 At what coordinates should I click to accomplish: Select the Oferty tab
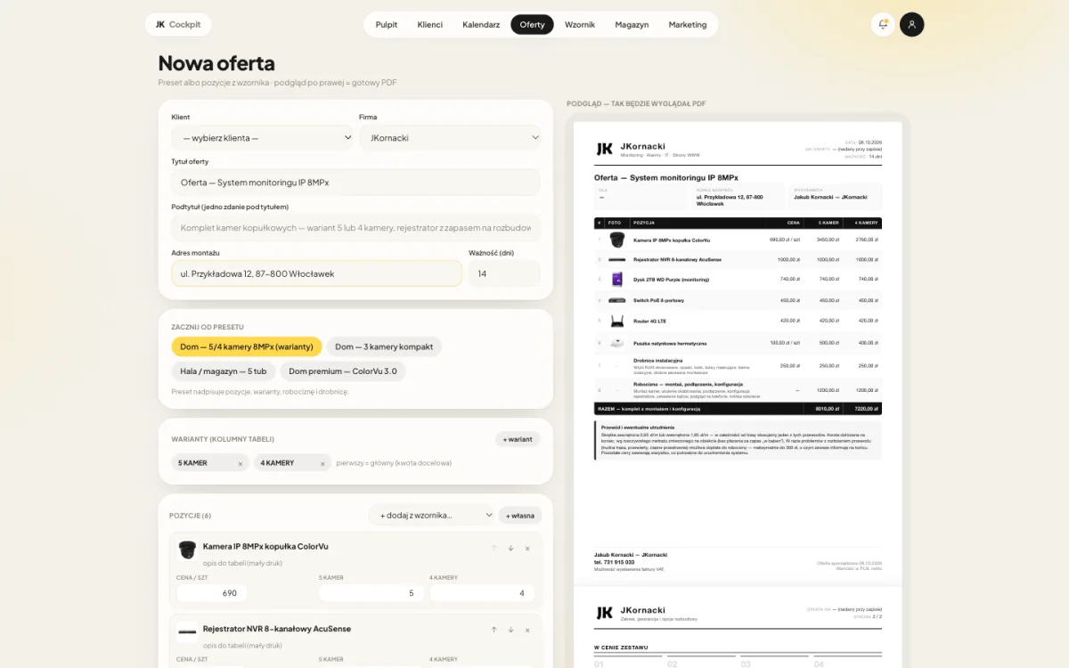click(532, 25)
